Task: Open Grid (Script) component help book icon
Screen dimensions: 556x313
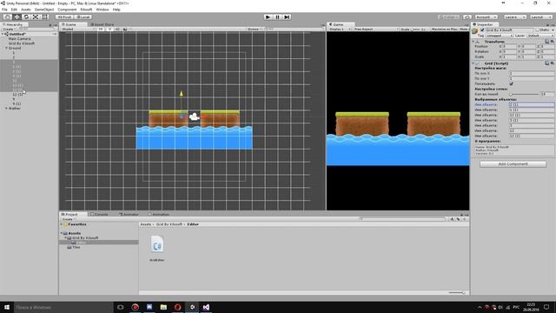Action: [546, 63]
